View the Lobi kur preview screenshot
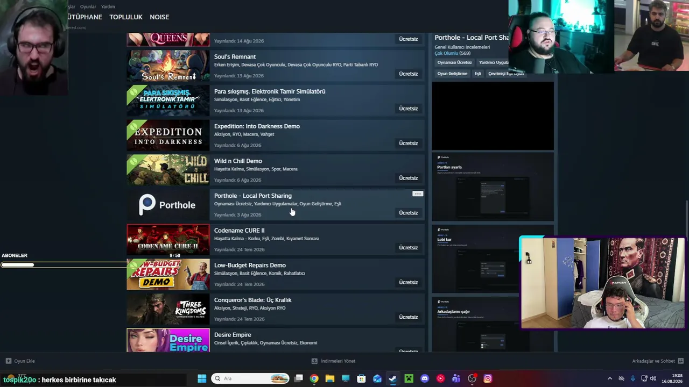Viewport: 689px width, 387px height. pyautogui.click(x=476, y=259)
